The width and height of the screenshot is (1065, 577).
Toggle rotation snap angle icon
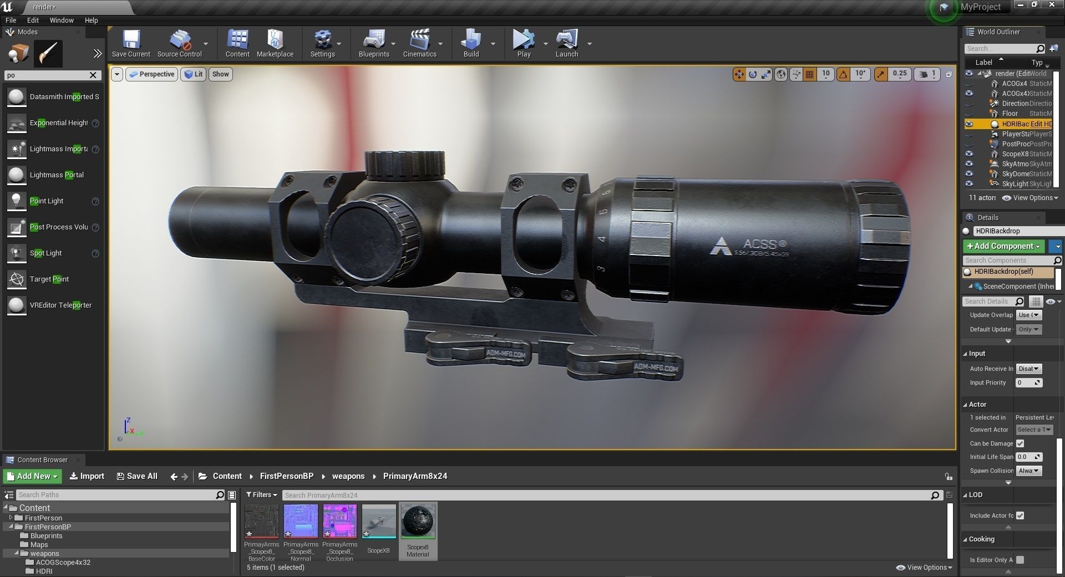point(843,74)
